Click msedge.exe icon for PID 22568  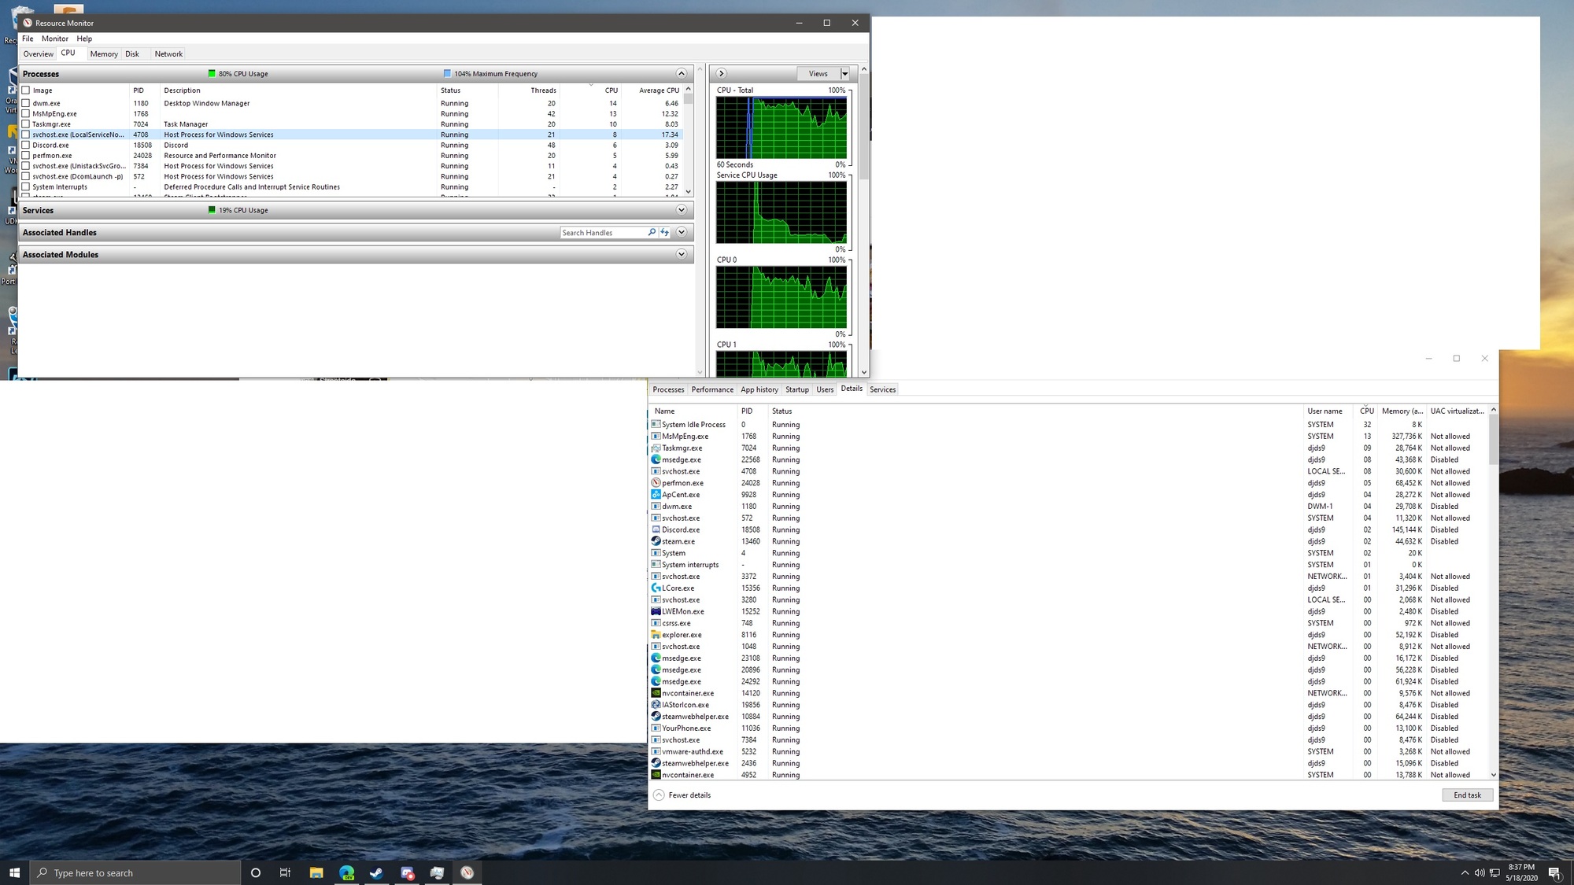[x=656, y=459]
